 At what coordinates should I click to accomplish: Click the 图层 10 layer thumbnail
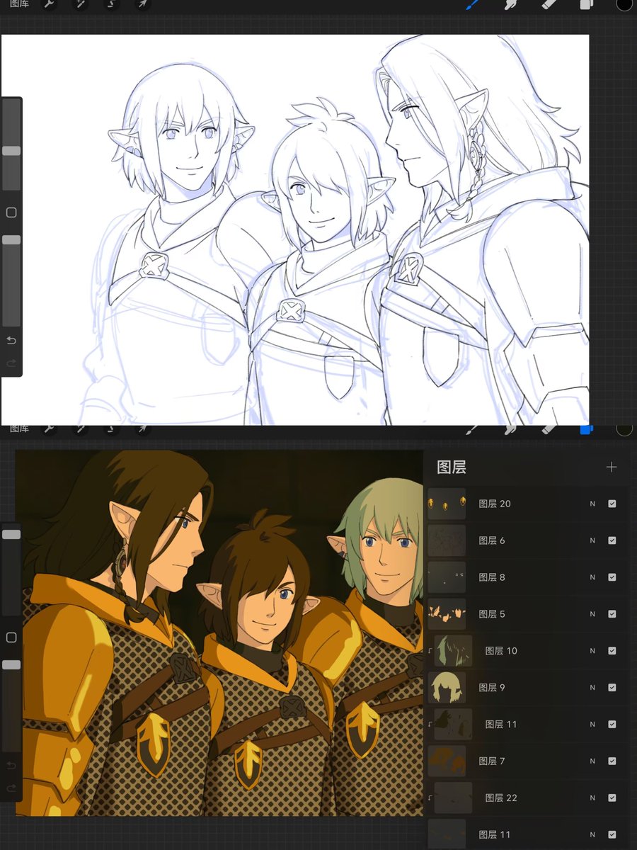tap(453, 650)
